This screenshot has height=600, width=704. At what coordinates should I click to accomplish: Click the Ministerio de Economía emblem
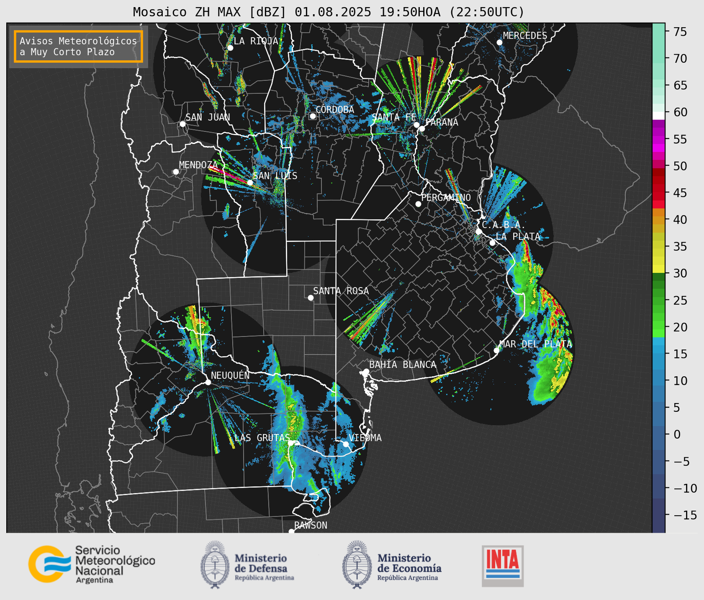[357, 564]
